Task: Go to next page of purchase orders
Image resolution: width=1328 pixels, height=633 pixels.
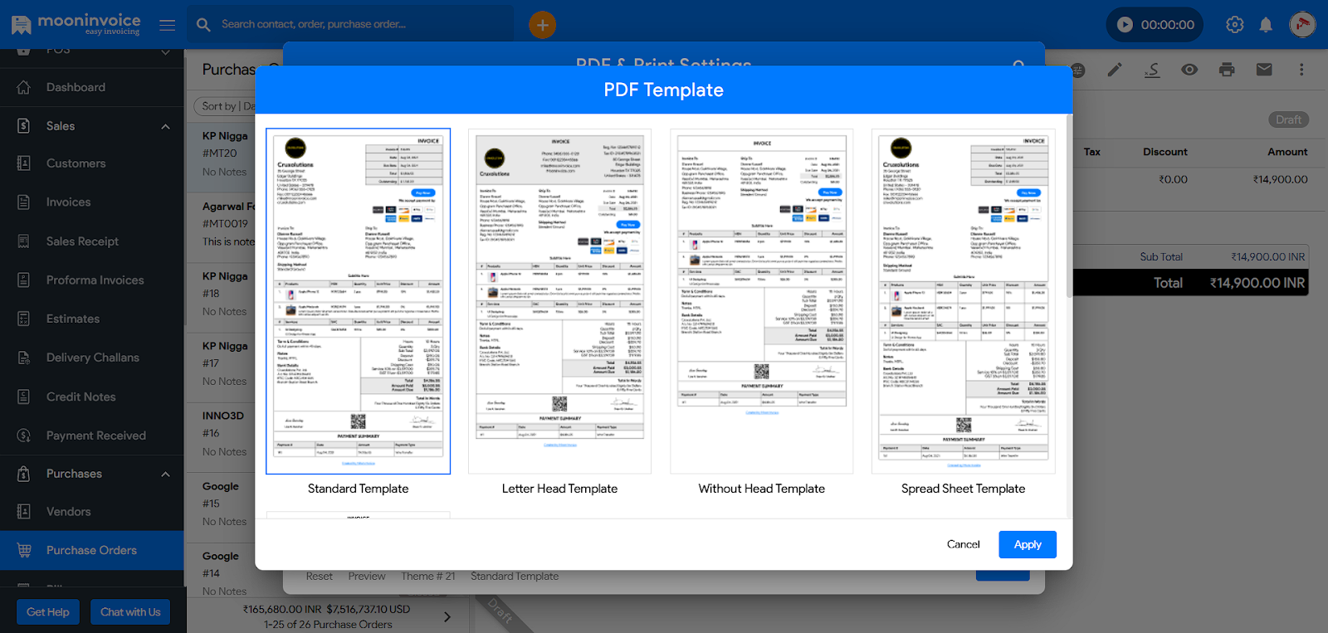Action: (447, 616)
